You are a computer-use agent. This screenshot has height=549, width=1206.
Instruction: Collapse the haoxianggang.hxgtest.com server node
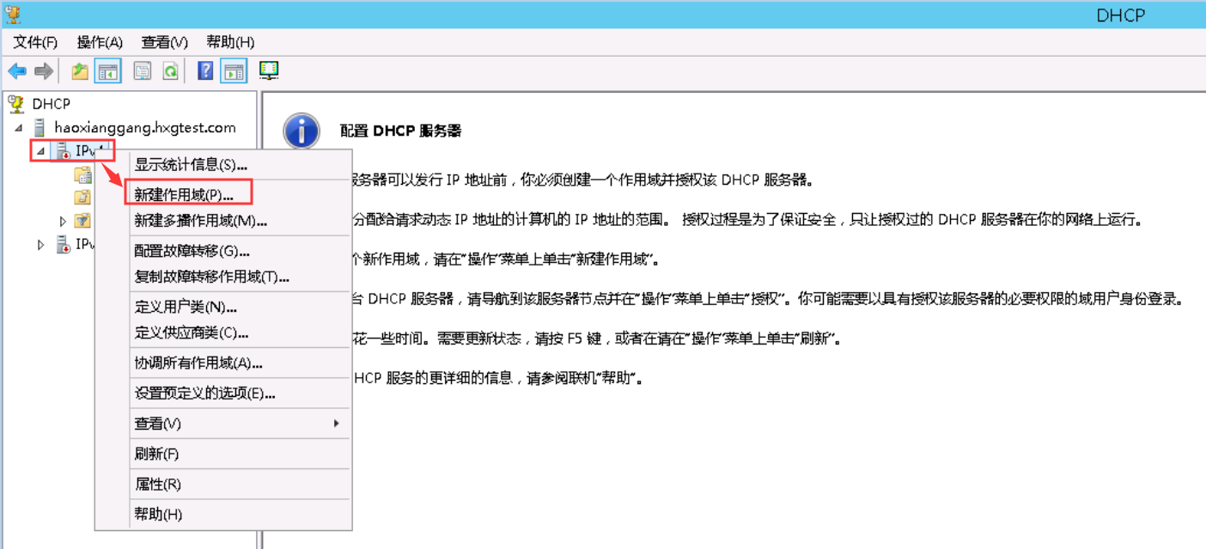[x=19, y=128]
